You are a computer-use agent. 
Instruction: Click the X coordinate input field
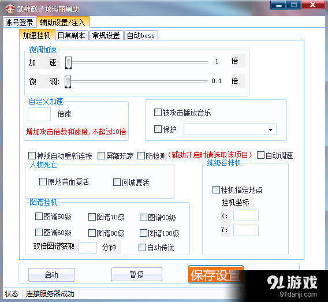coord(246,215)
